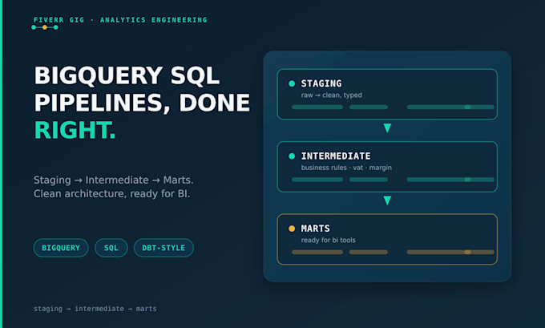Click the long progress bar in the STAGING card

pos(450,107)
